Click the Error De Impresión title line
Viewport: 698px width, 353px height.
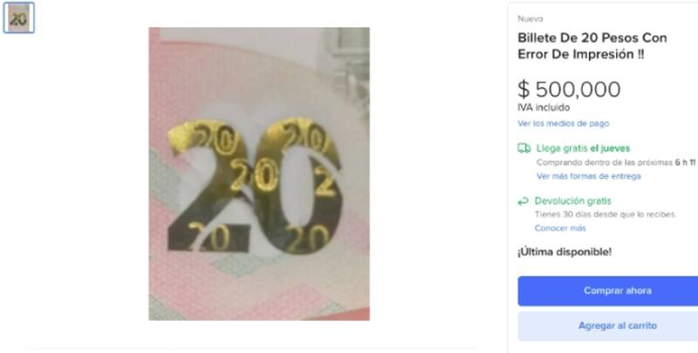click(580, 54)
